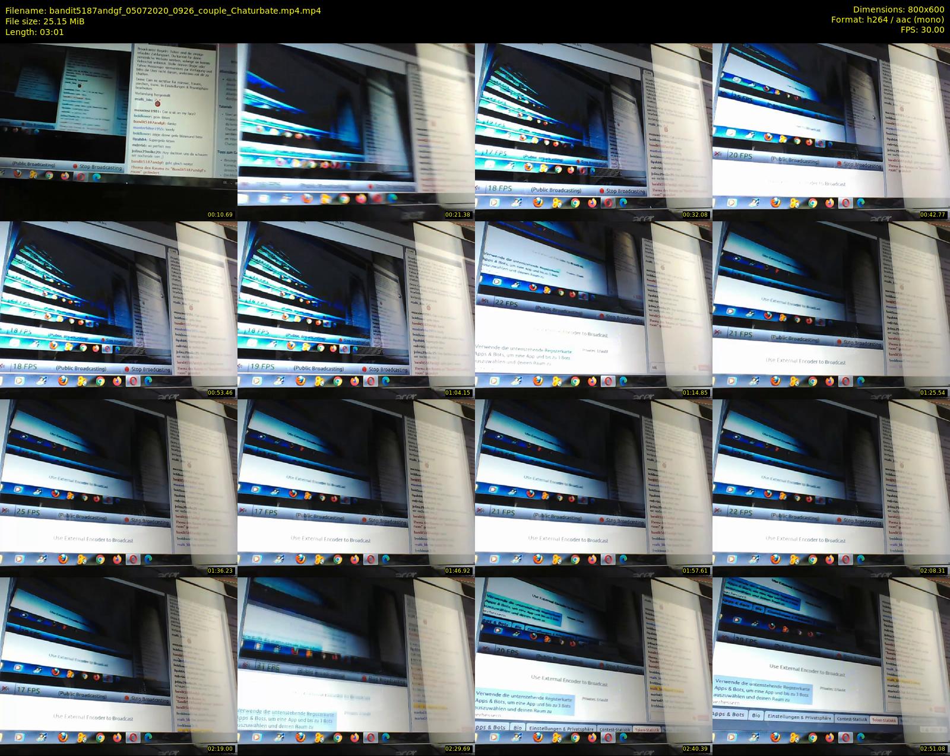Viewport: 950px width, 756px height.
Task: Switch to Apps & Bots tab, 02:51 frame
Action: [728, 714]
